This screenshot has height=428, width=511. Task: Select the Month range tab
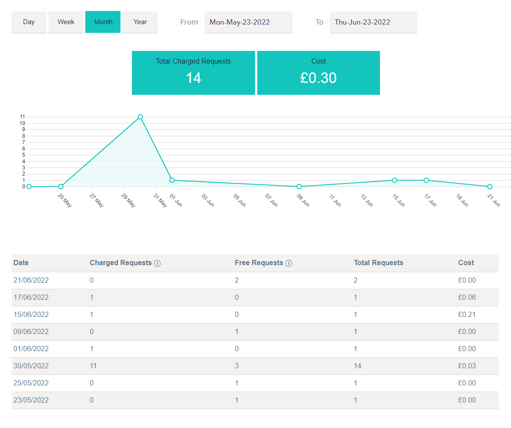(103, 22)
